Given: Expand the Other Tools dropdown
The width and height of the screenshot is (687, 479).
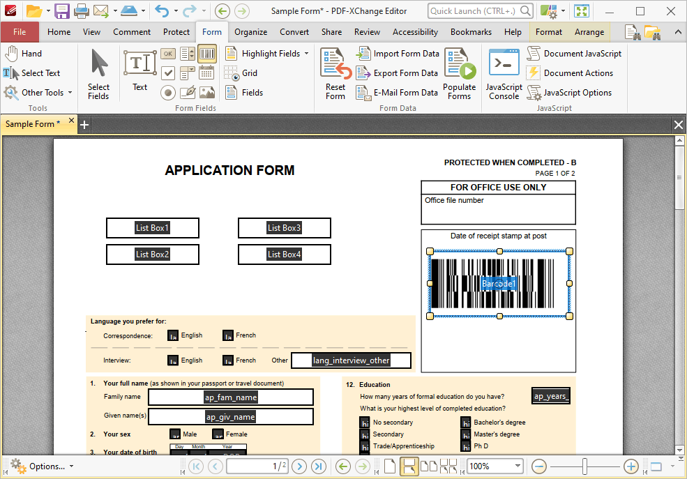Looking at the screenshot, I should [x=70, y=93].
